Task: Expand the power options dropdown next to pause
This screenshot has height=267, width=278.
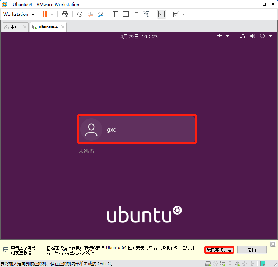Action: click(52, 14)
